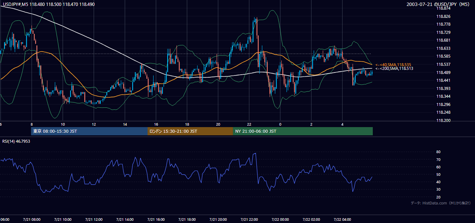Click the bottom timeline label 7/21 22:00
475x223 pixels.
click(249, 219)
